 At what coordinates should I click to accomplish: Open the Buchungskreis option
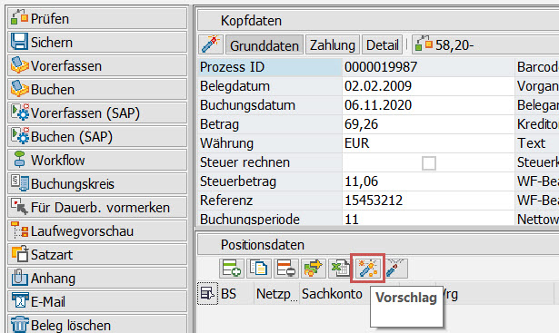(97, 183)
